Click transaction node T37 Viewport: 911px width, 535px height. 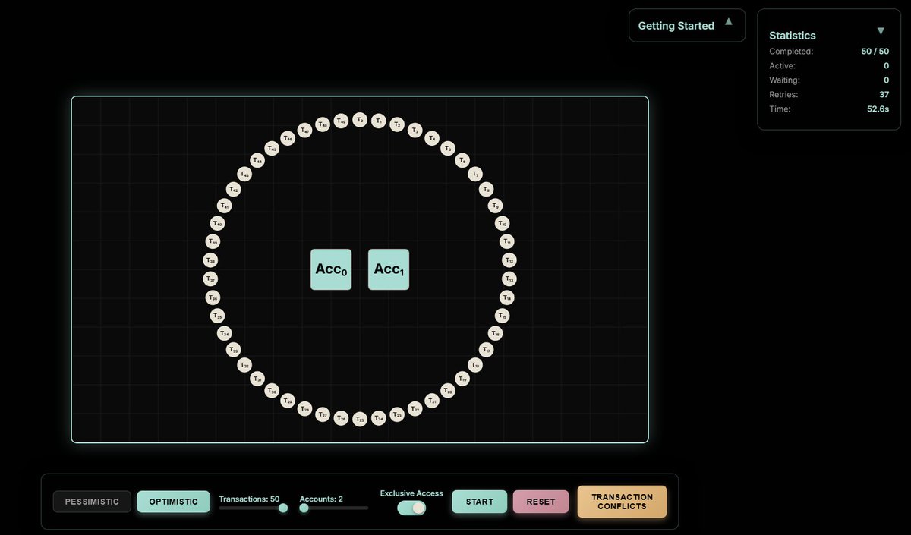pos(210,279)
